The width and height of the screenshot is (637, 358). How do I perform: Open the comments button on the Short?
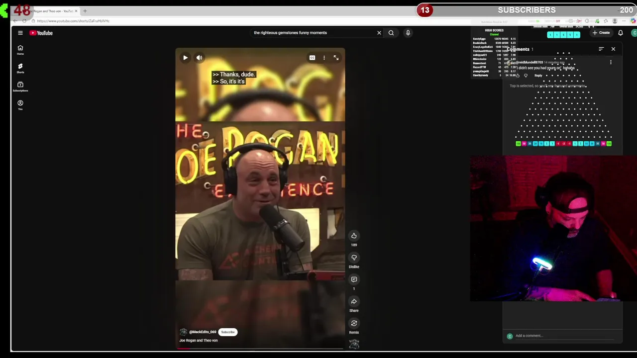[354, 279]
